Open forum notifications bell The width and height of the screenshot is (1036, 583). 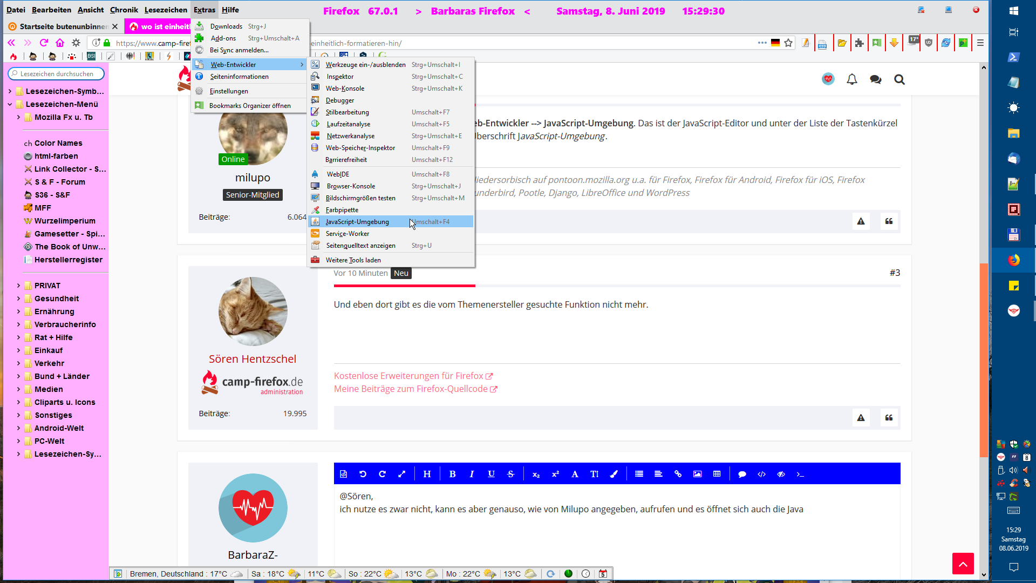pyautogui.click(x=851, y=79)
